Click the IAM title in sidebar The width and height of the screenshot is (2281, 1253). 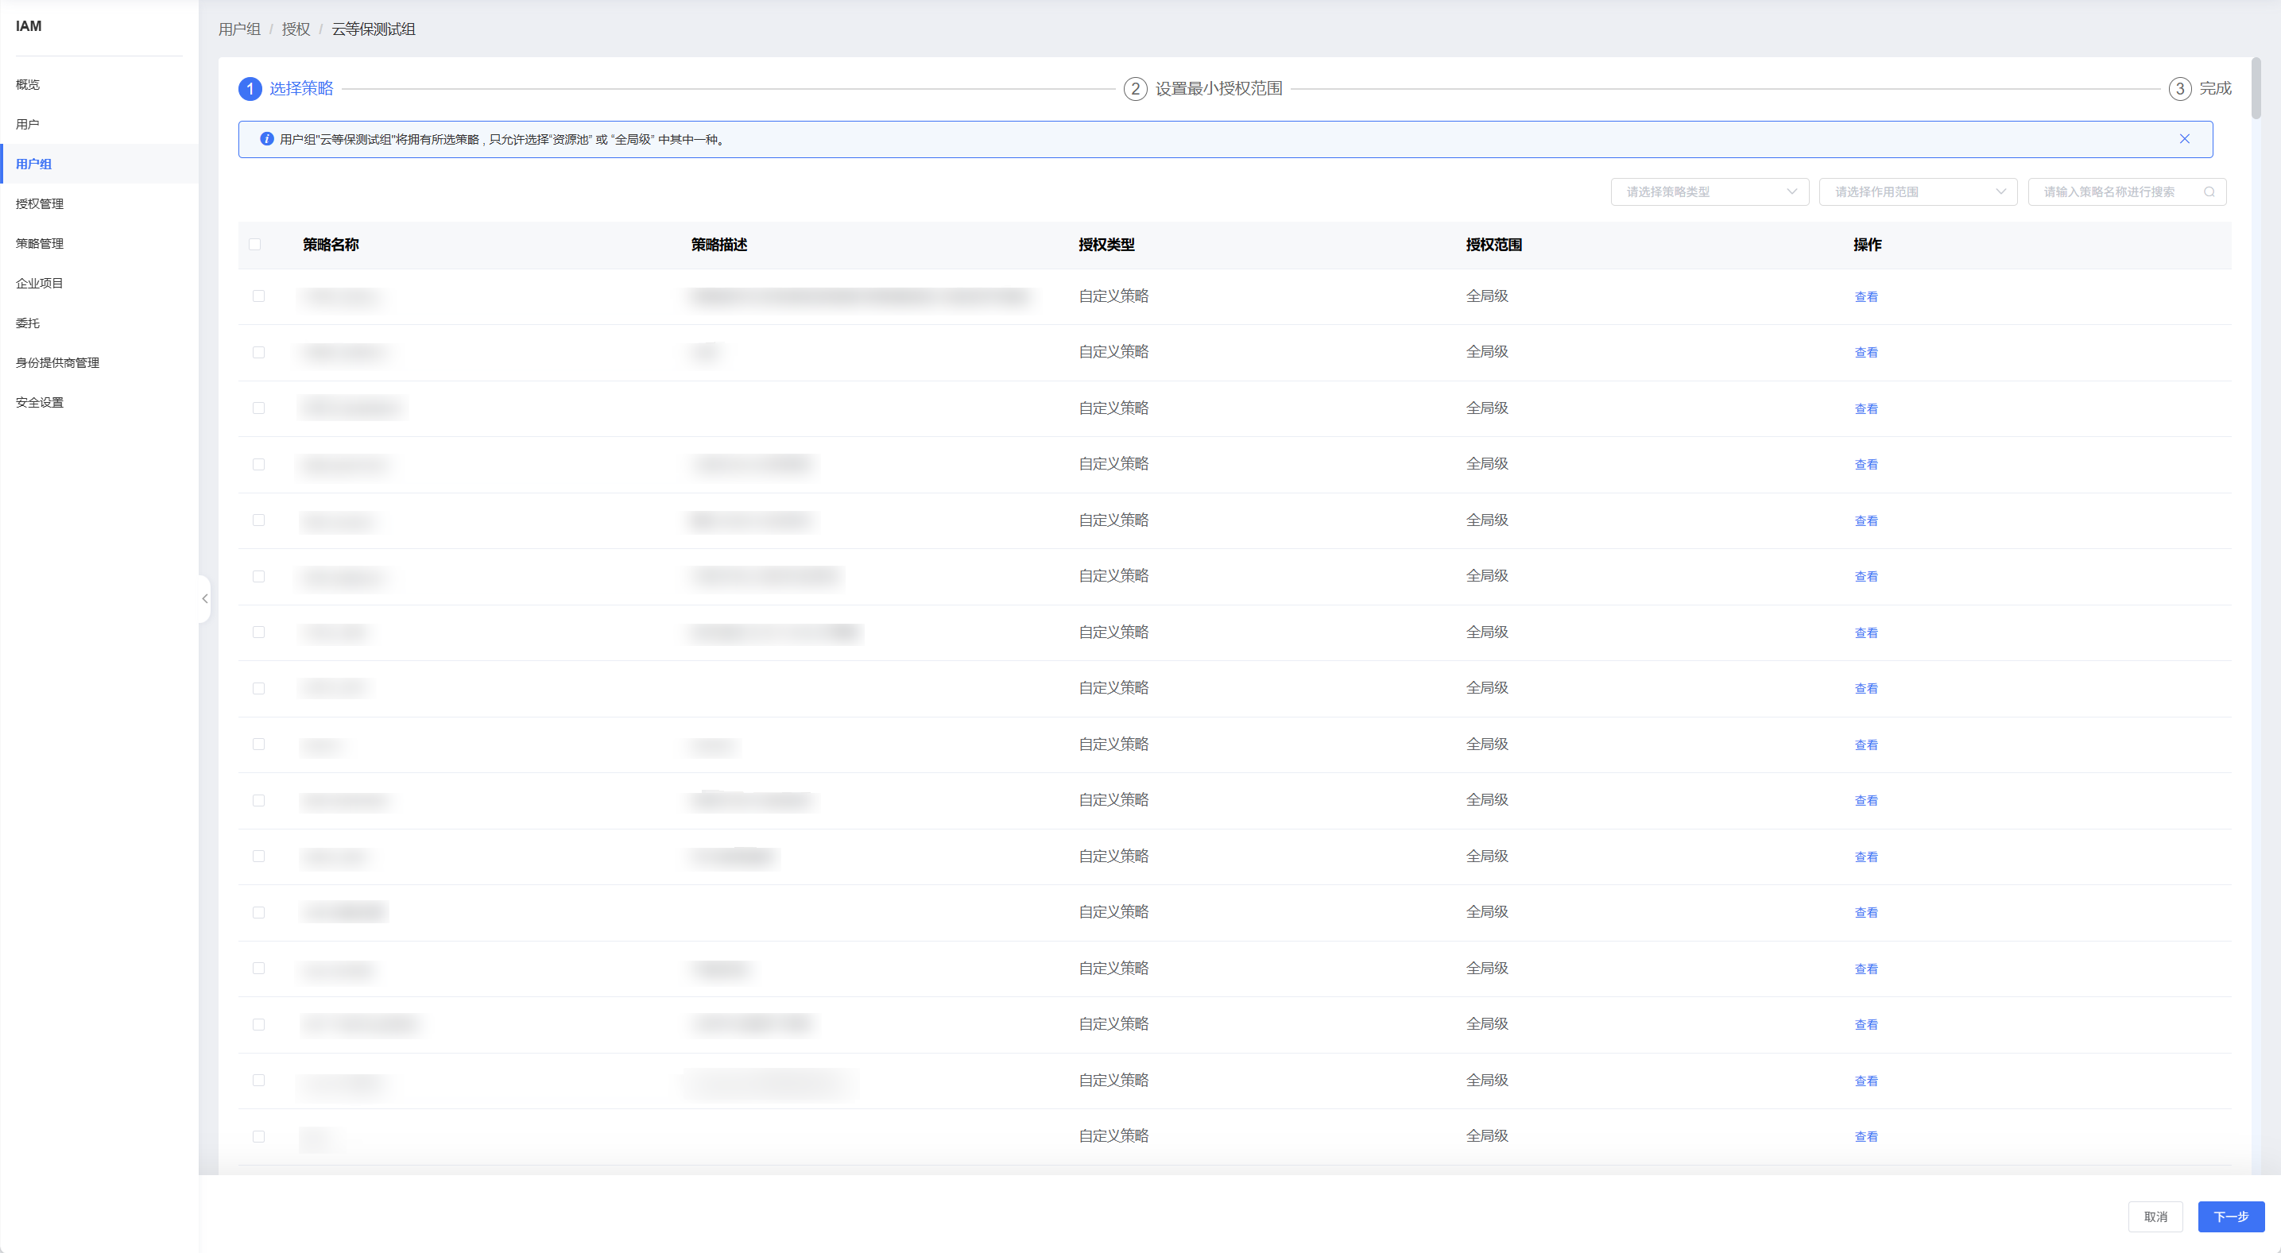click(29, 25)
